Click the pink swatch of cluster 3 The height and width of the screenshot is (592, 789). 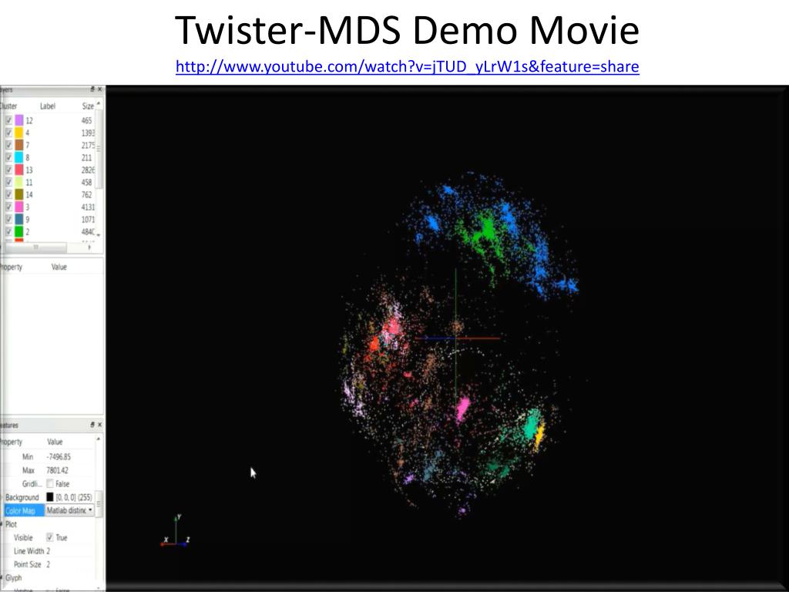19,207
